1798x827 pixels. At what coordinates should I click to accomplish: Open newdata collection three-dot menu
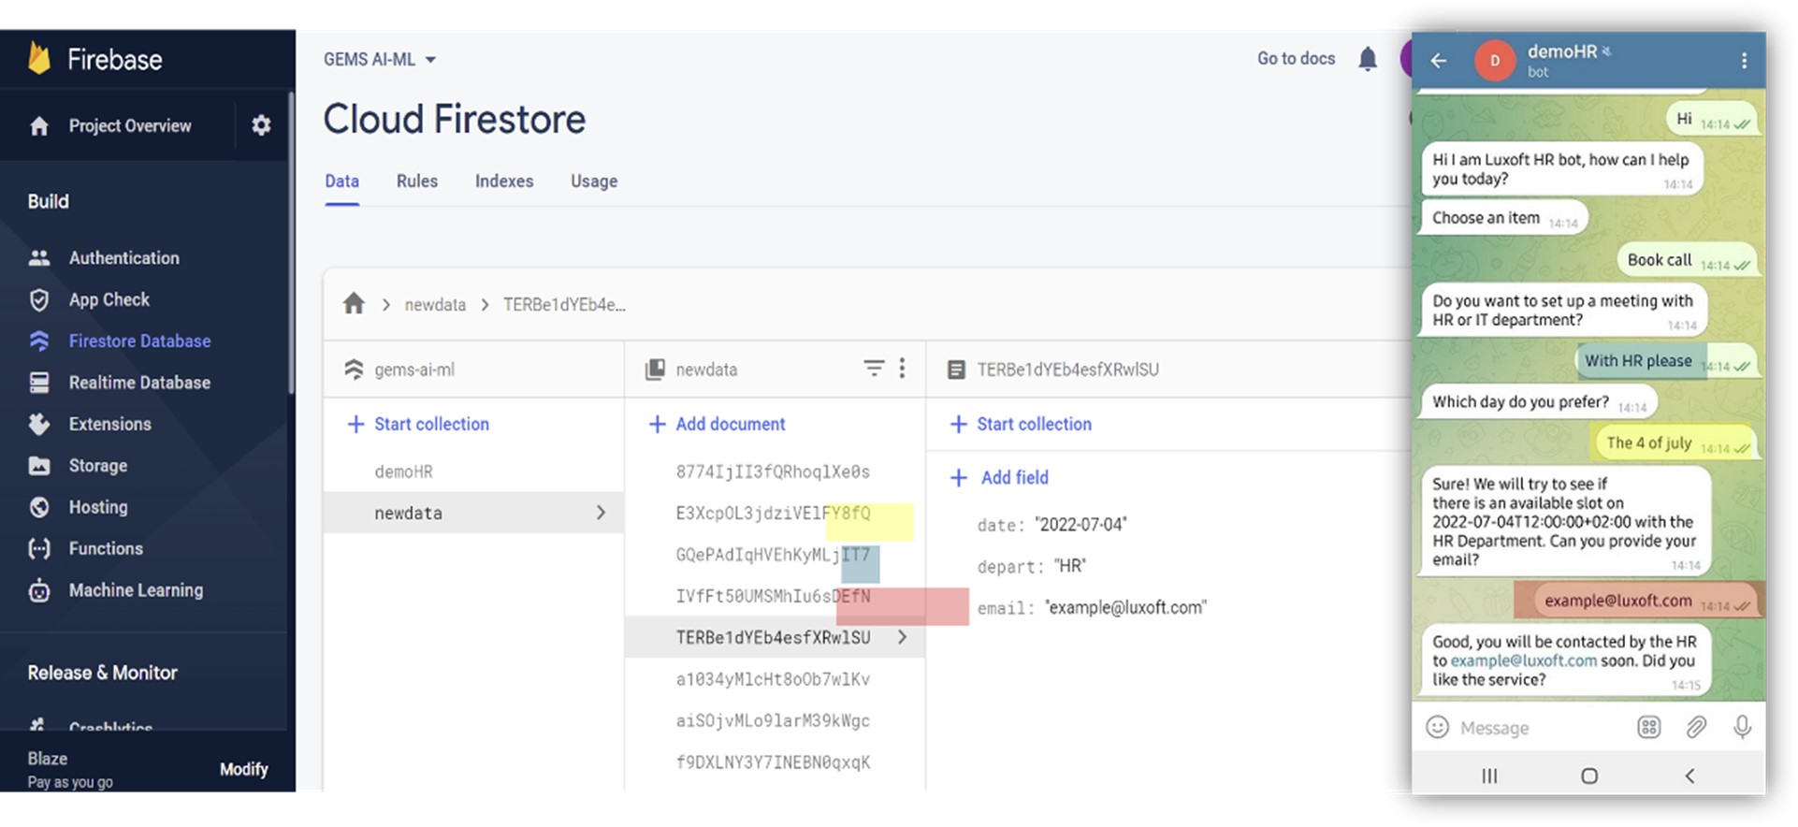[x=902, y=369]
